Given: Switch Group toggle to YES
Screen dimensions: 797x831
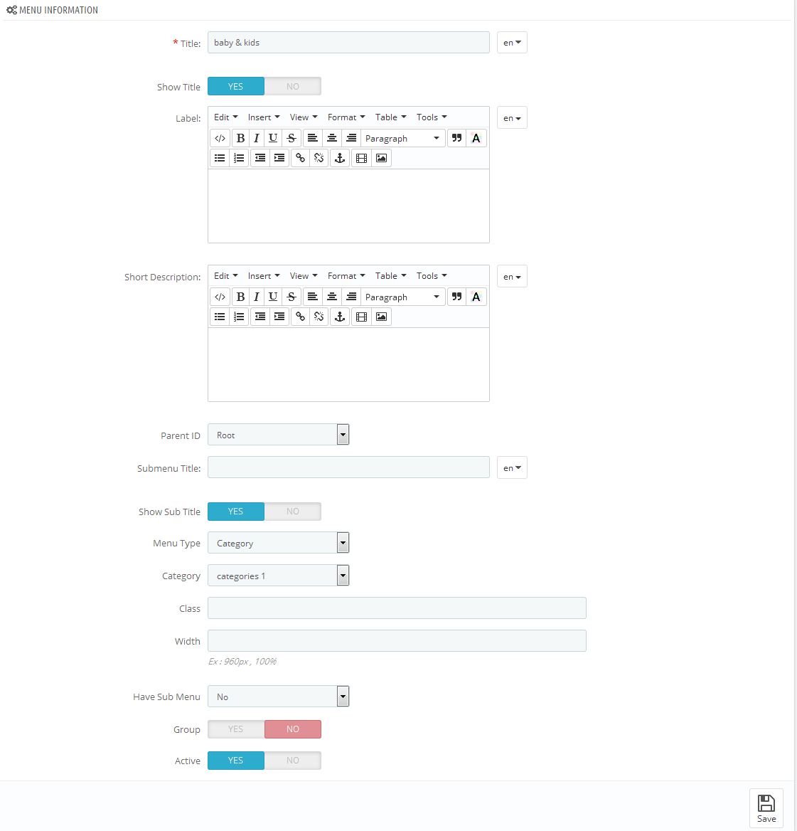Looking at the screenshot, I should click(x=235, y=729).
